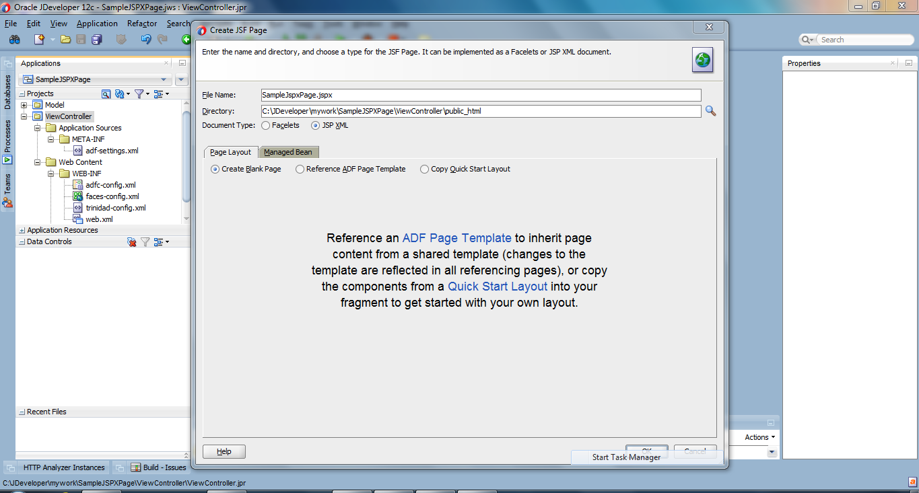919x493 pixels.
Task: Click the red remove-filter icon in Data Controls
Action: [132, 241]
